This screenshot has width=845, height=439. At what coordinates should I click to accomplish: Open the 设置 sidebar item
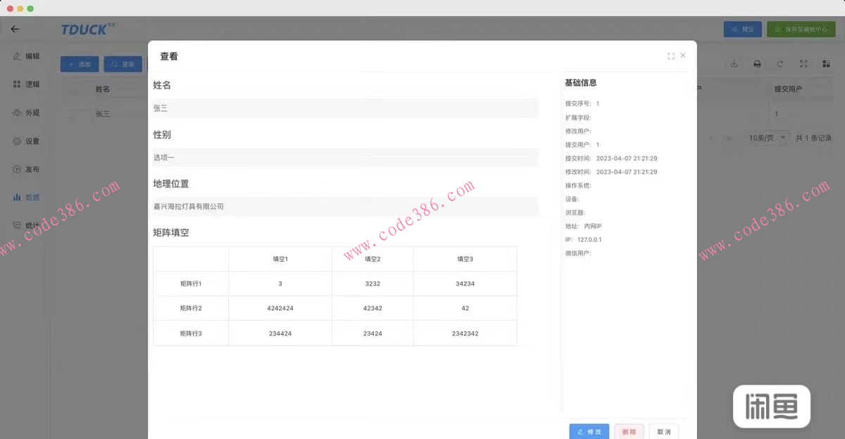[26, 141]
